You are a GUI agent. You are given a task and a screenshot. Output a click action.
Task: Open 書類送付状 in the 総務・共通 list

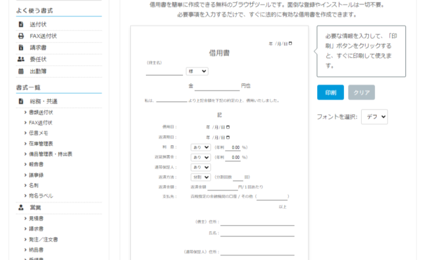[x=41, y=112]
